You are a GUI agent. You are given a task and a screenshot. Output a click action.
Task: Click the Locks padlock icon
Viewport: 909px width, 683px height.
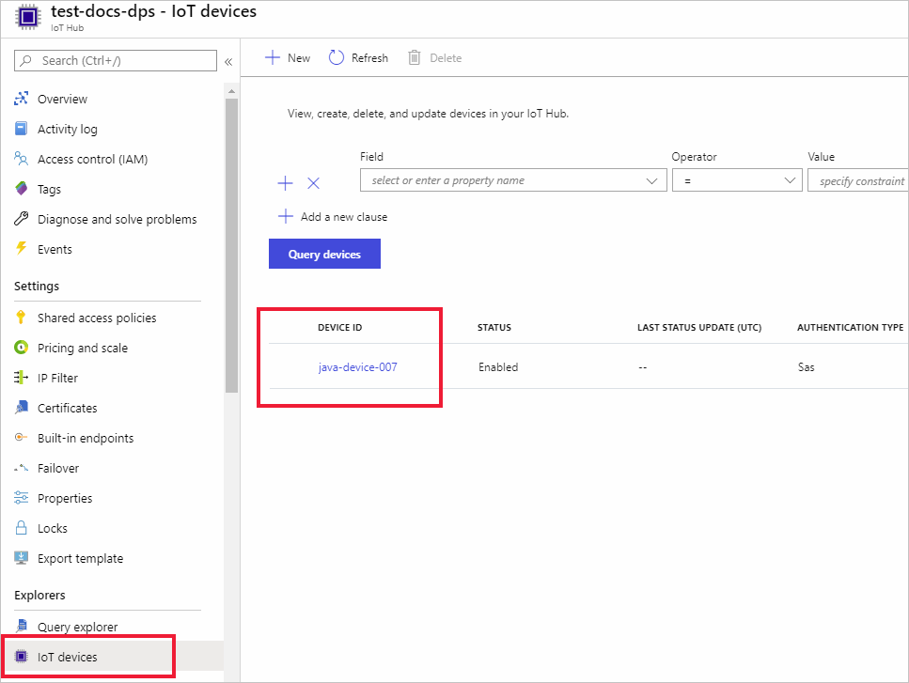pos(22,528)
